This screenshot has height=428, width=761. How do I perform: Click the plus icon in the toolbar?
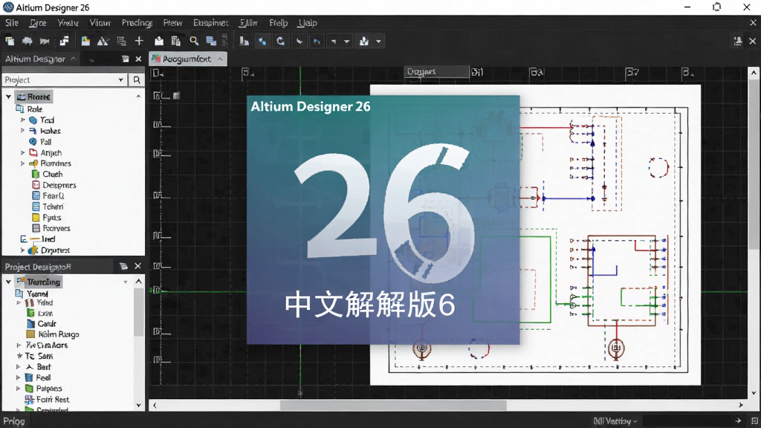[139, 42]
